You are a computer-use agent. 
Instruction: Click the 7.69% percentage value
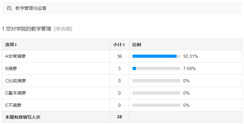click(189, 68)
